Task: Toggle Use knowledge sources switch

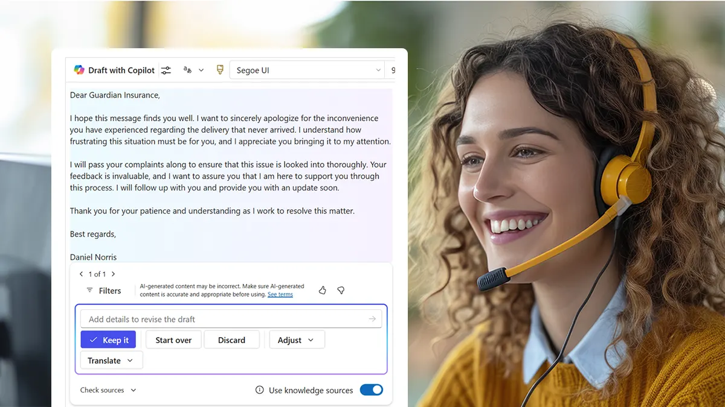Action: pyautogui.click(x=372, y=390)
